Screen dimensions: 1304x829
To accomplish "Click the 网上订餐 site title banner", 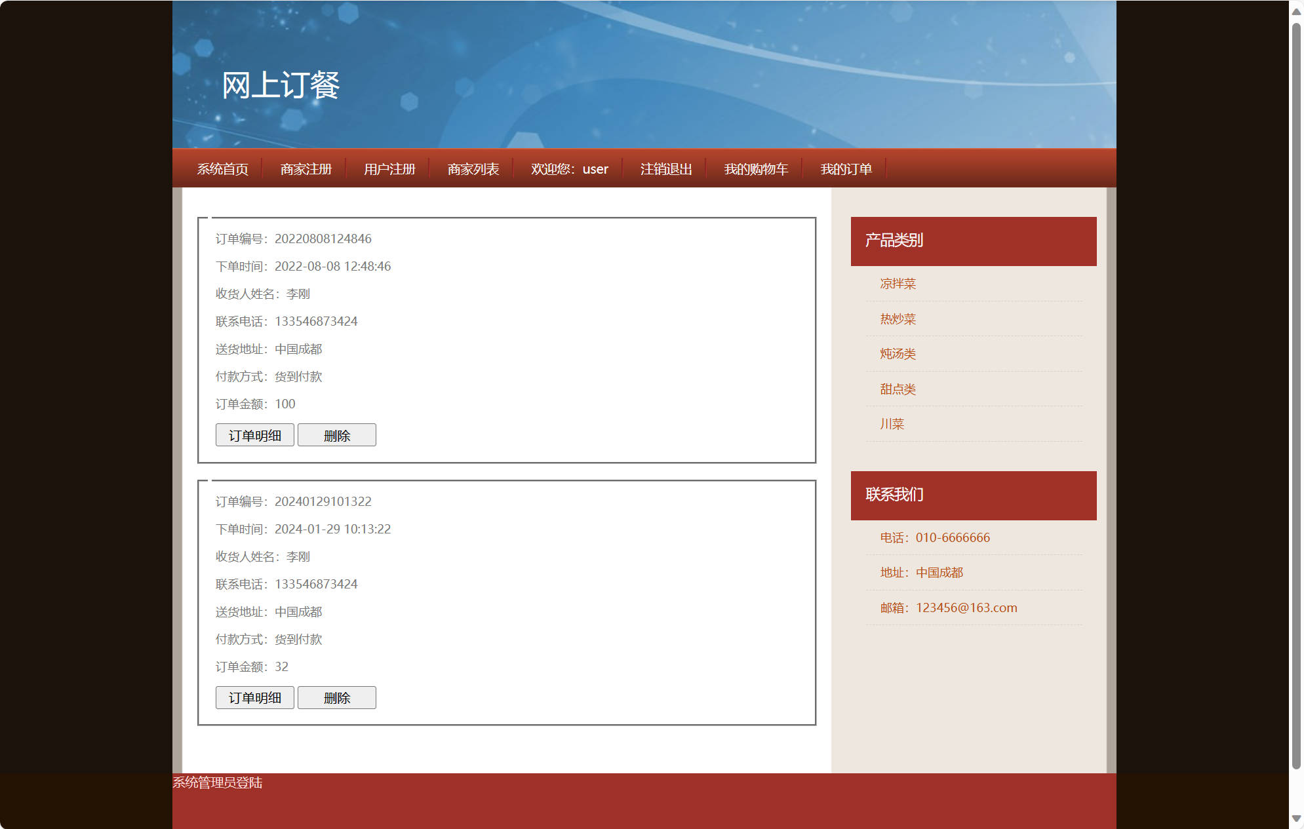I will point(281,85).
